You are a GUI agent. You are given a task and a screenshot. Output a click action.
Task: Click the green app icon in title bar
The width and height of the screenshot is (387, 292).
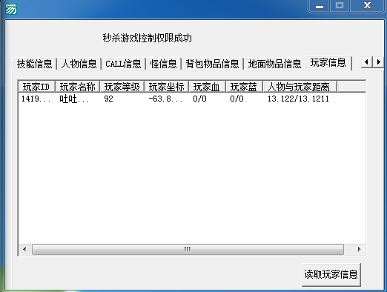(x=11, y=9)
